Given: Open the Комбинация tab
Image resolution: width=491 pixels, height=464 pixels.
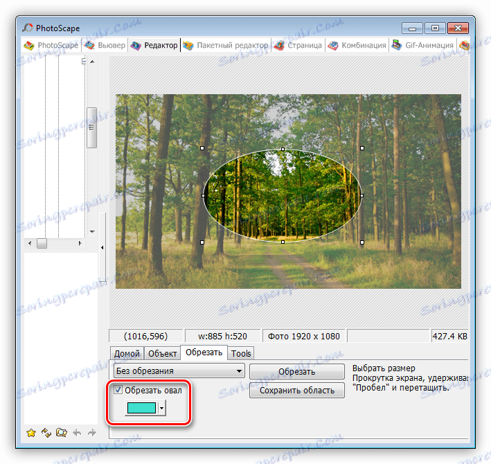Looking at the screenshot, I should [357, 46].
